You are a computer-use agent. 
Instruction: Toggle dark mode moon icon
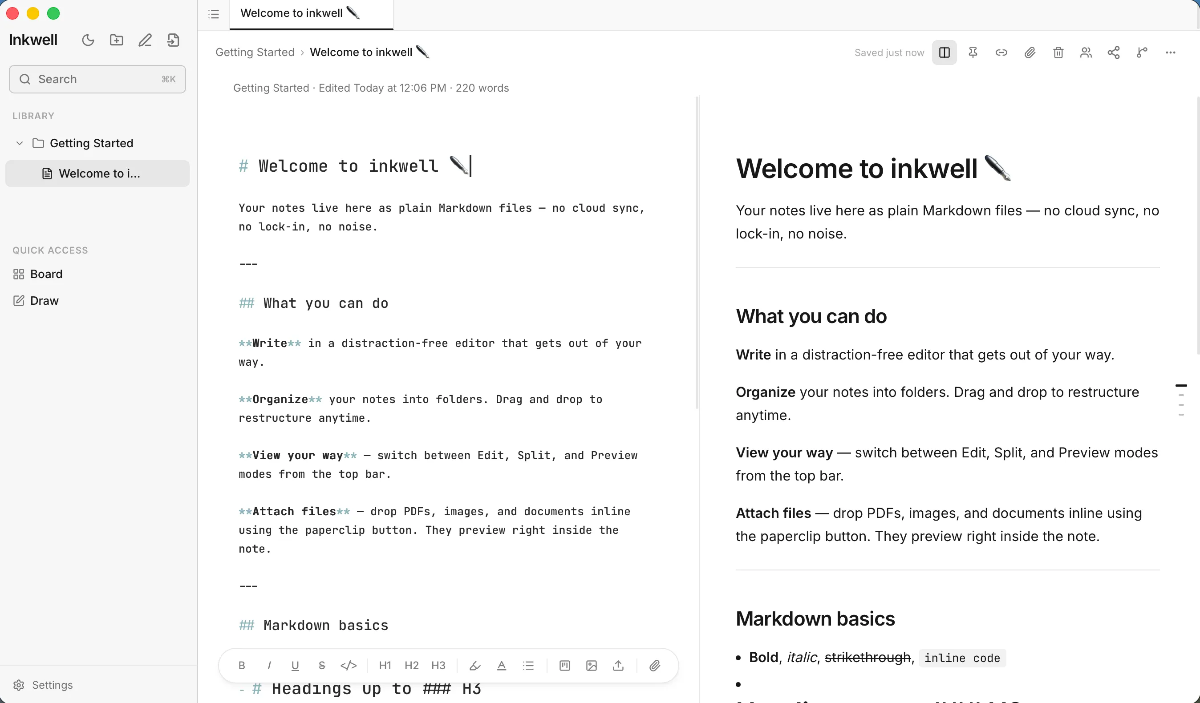[x=88, y=40]
